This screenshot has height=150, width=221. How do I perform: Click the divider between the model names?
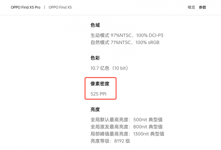tap(45, 7)
